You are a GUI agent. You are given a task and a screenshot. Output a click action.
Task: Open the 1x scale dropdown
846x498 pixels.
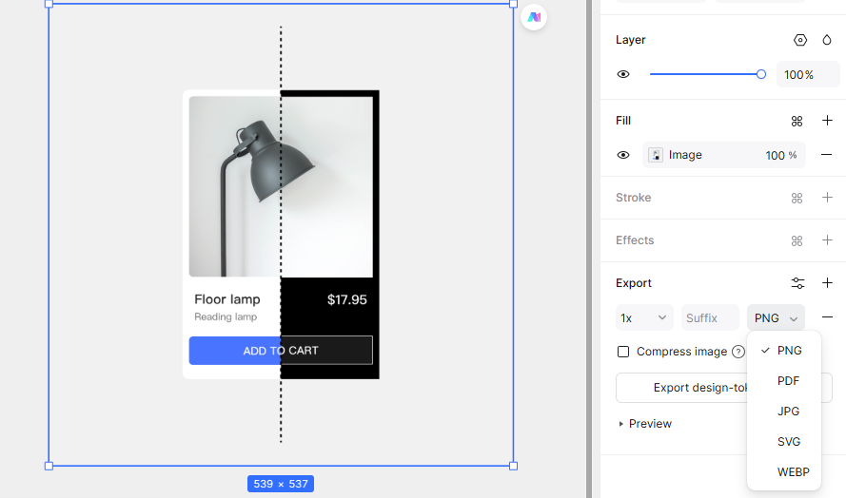[x=644, y=318]
